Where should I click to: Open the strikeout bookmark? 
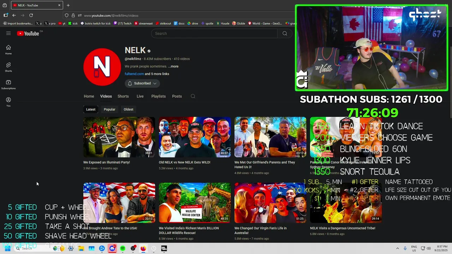click(x=163, y=24)
